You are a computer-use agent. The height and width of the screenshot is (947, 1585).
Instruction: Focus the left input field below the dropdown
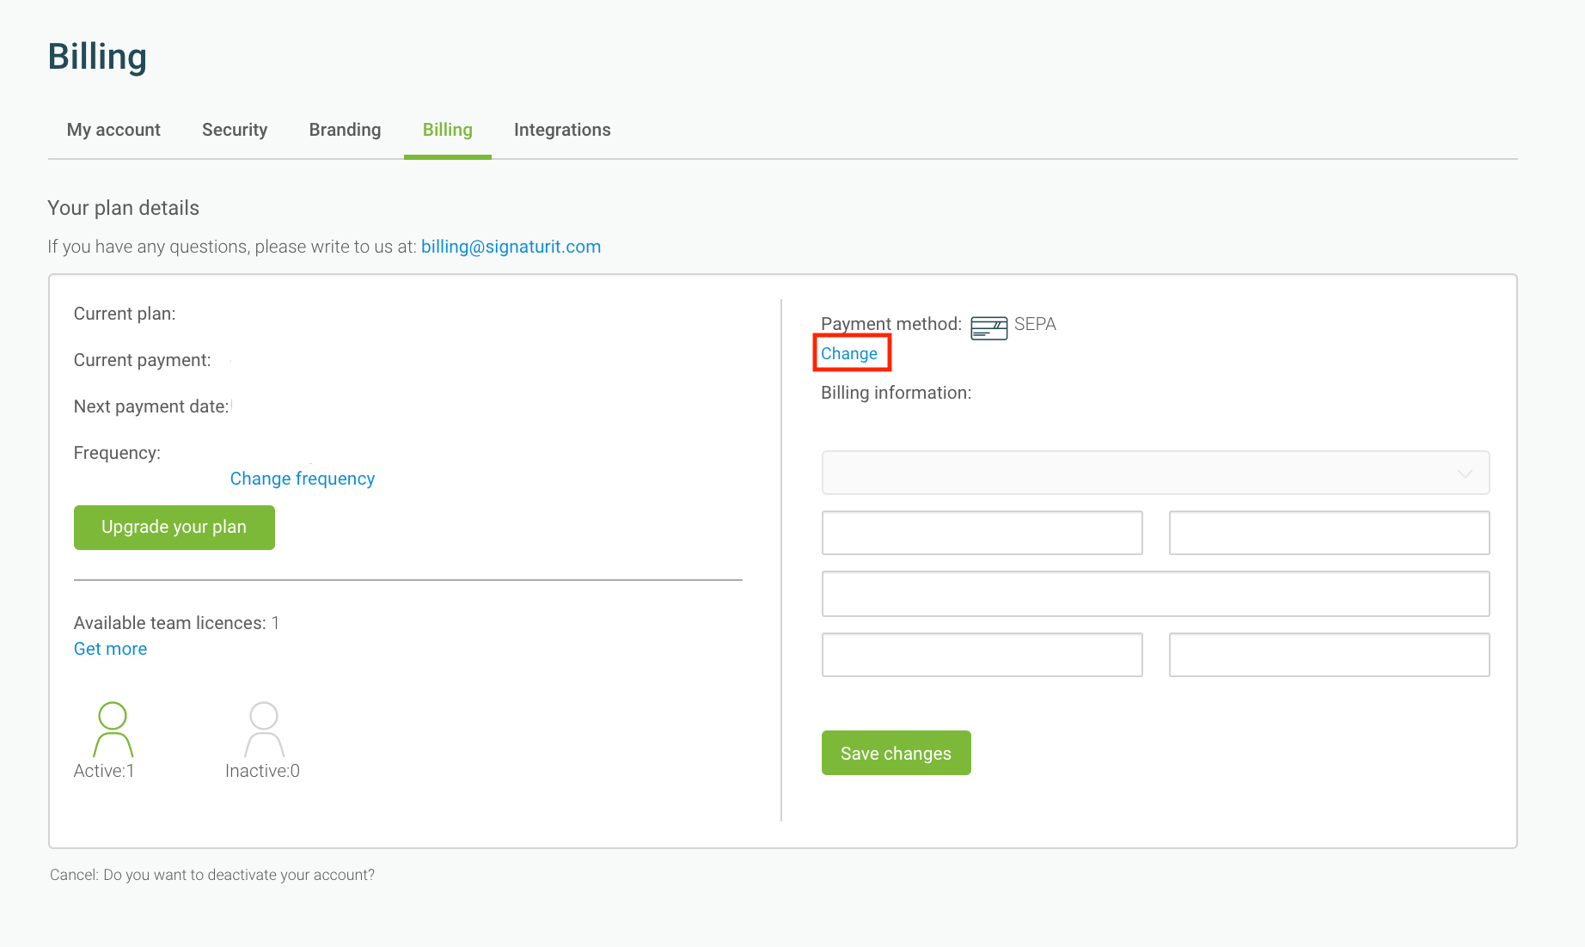click(982, 533)
